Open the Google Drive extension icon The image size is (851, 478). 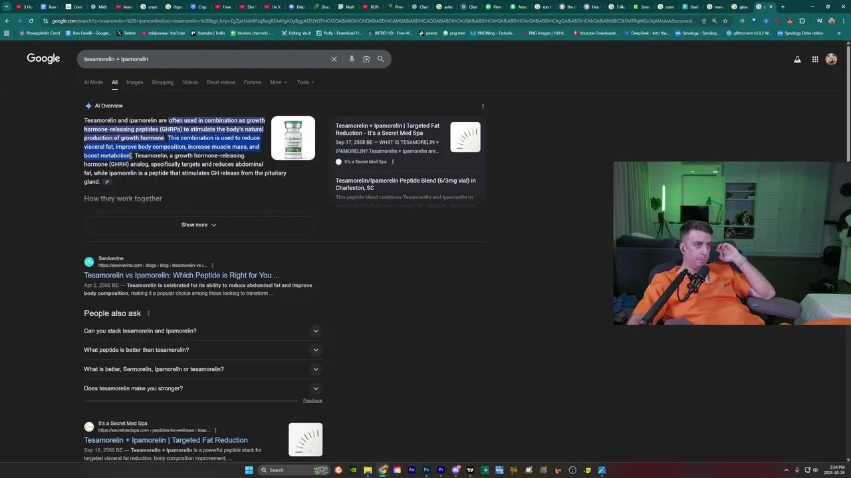pos(742,21)
